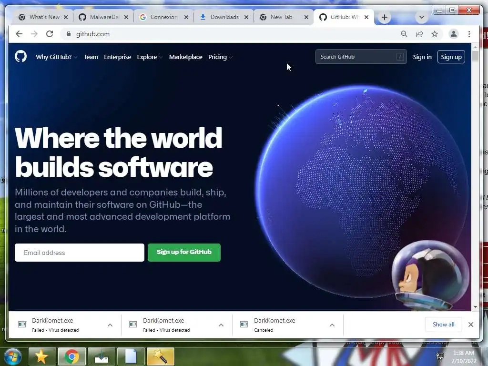This screenshot has height=366, width=488.
Task: Open a new tab with plus button
Action: [385, 18]
